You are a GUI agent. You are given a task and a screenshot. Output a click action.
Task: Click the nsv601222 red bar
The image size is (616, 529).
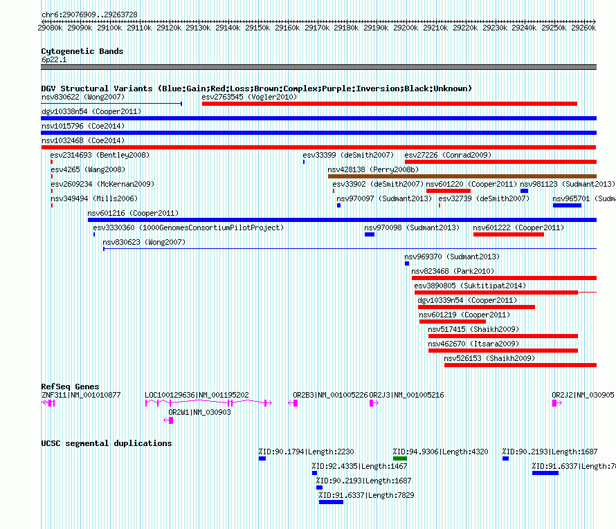pos(509,234)
